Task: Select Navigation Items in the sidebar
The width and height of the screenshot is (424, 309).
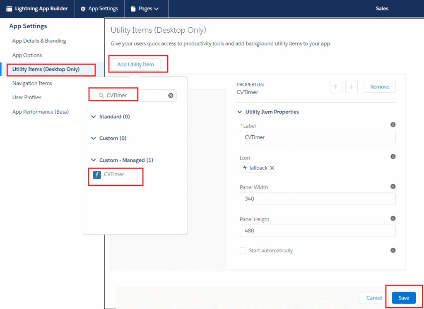Action: point(32,84)
